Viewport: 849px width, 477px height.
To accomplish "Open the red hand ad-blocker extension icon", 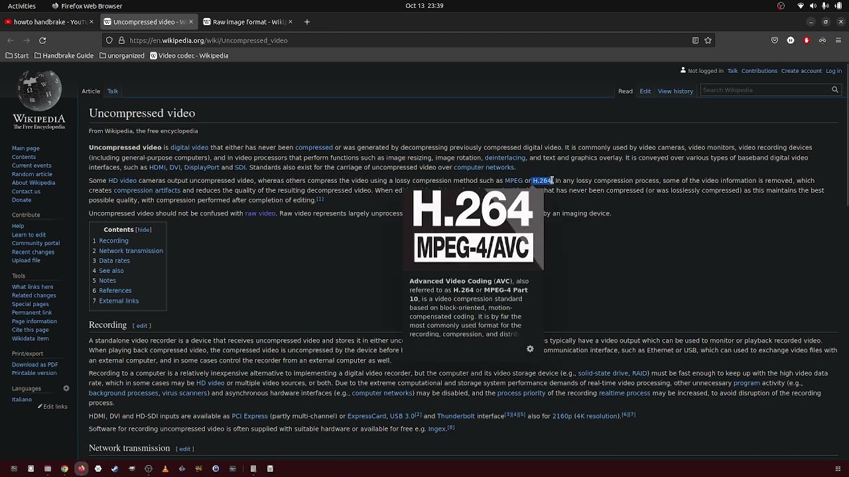I will tap(807, 40).
